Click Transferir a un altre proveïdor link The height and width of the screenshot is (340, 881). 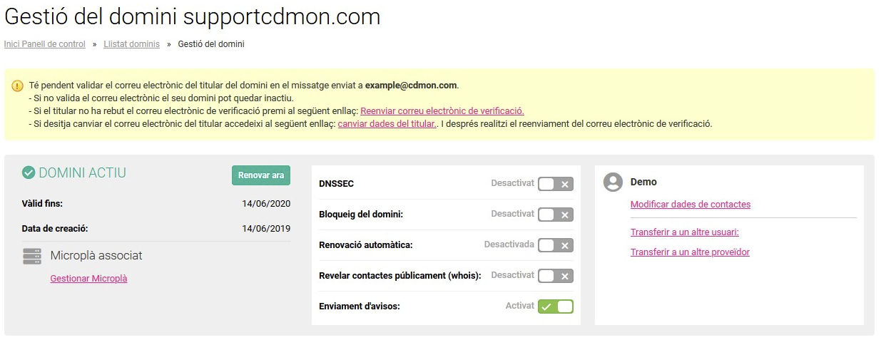click(690, 252)
